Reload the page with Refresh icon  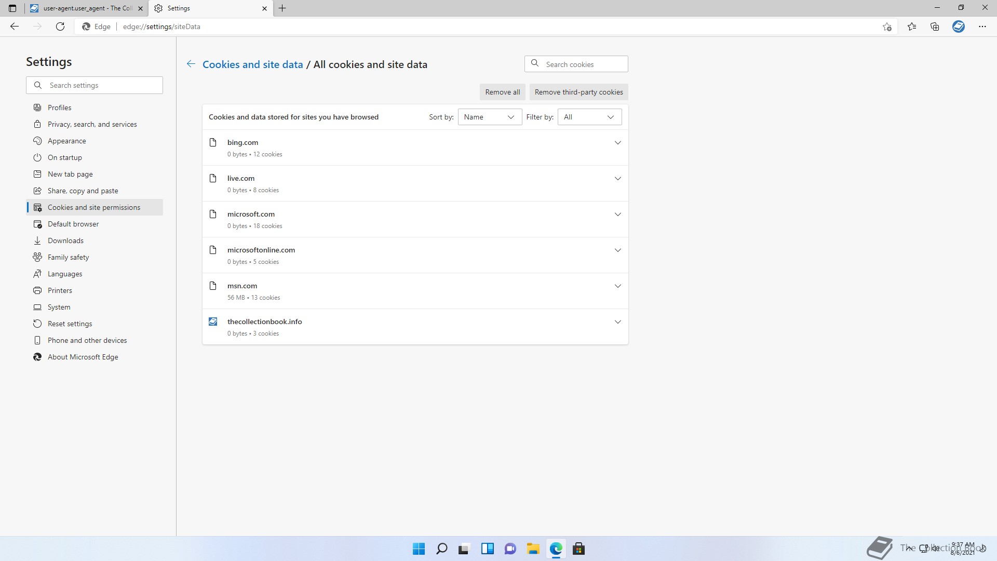(60, 26)
